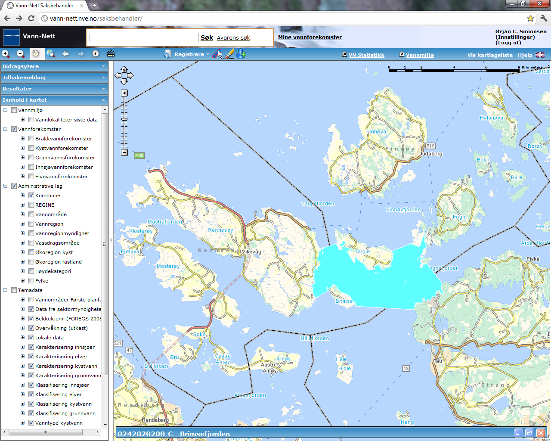Expand the Bidragsytere panel
Screen dimensions: 551x441
[x=54, y=66]
